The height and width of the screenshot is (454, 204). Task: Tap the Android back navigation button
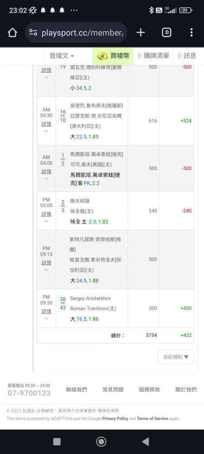146,442
